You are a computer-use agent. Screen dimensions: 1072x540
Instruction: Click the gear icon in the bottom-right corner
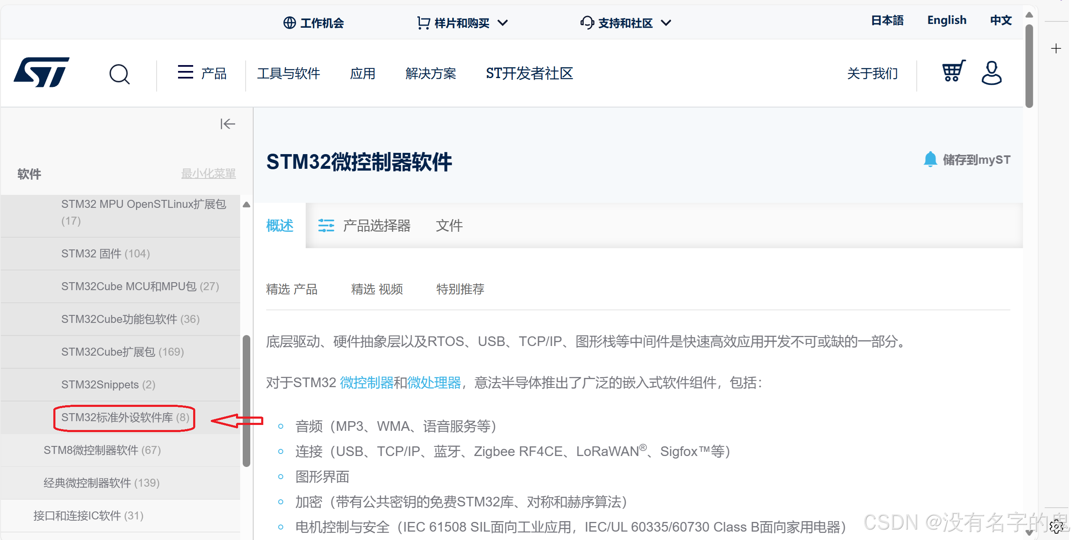coord(1056,526)
